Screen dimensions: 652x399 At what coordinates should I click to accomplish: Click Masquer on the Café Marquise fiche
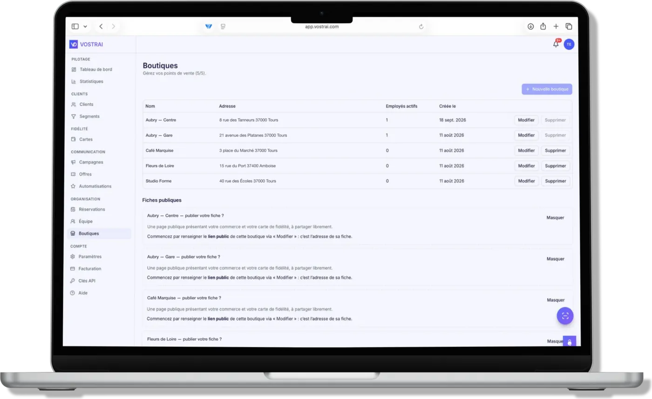point(555,300)
